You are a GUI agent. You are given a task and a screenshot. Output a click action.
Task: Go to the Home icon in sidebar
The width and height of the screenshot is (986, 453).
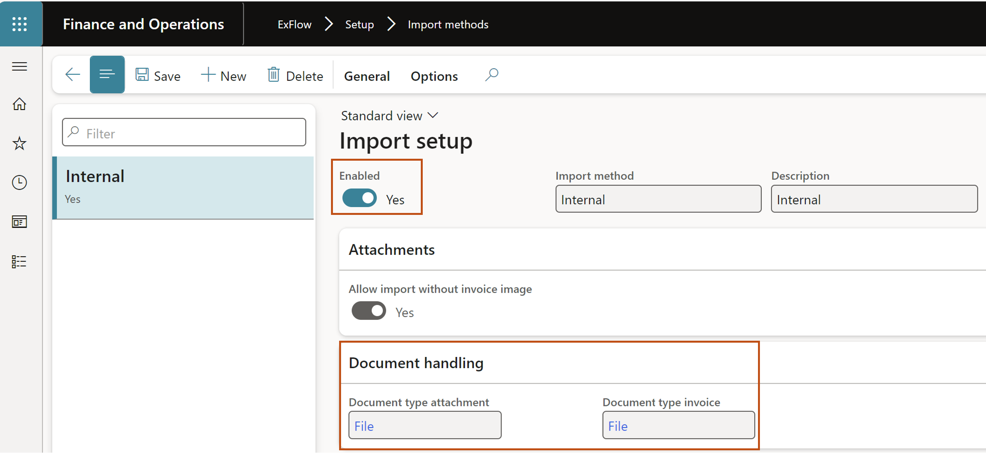pos(20,104)
